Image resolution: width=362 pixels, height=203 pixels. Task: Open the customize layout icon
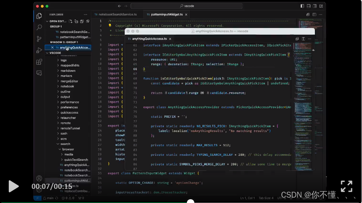pyautogui.click(x=321, y=6)
